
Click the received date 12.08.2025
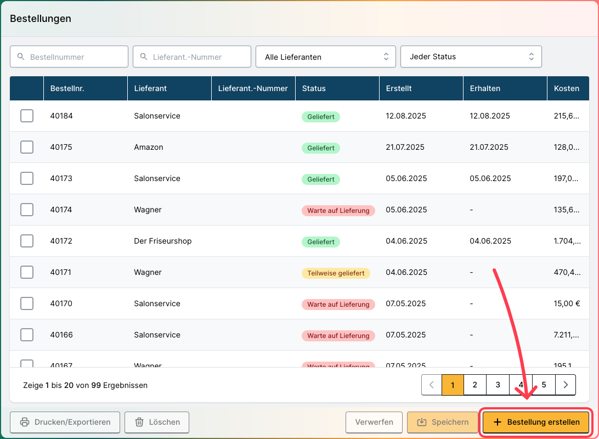(490, 116)
